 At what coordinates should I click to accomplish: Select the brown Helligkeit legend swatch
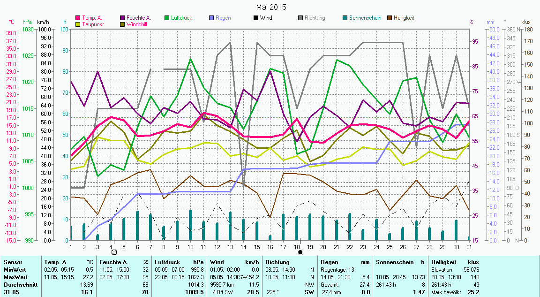[389, 18]
